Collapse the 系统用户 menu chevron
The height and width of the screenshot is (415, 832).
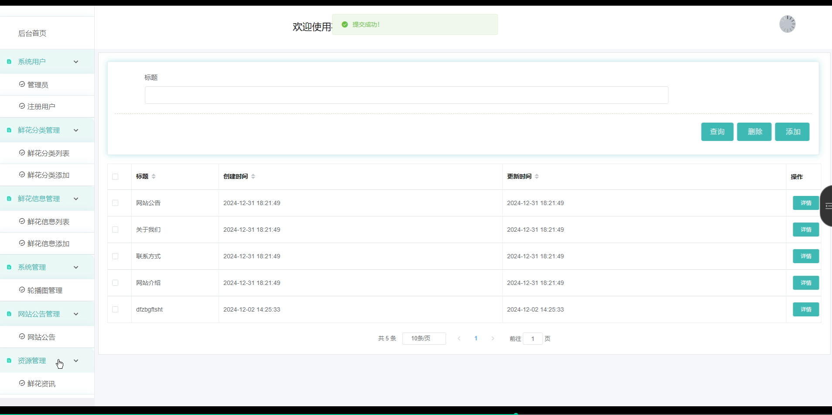tap(76, 62)
